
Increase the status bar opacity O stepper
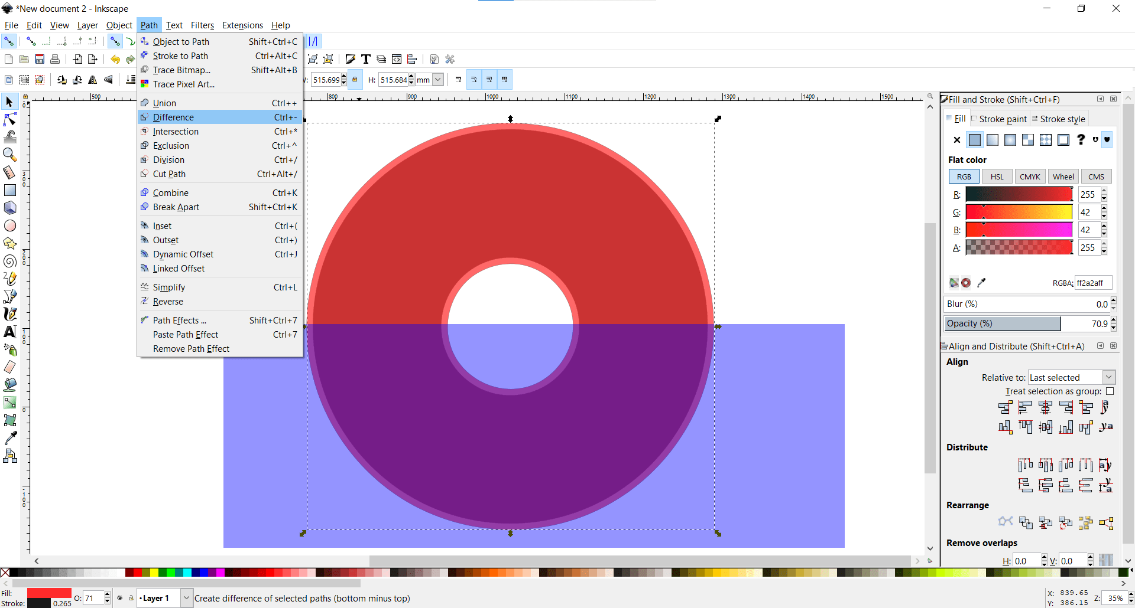(107, 594)
